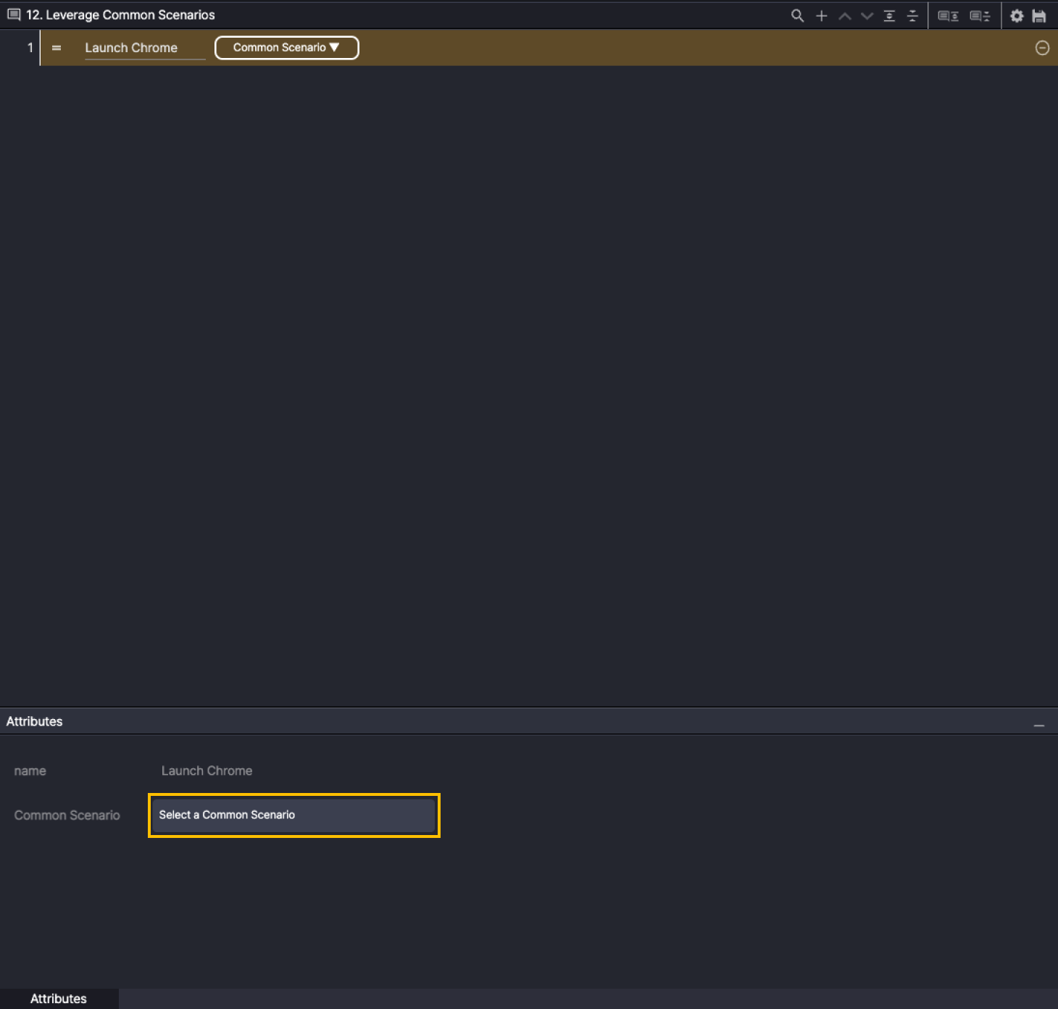Image resolution: width=1058 pixels, height=1009 pixels.
Task: Move step up with up-chevron icon
Action: click(844, 15)
